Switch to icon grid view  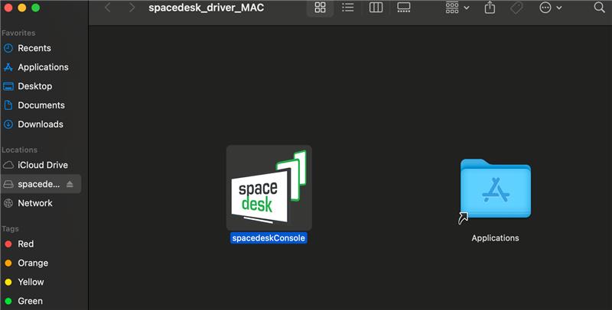(x=320, y=8)
